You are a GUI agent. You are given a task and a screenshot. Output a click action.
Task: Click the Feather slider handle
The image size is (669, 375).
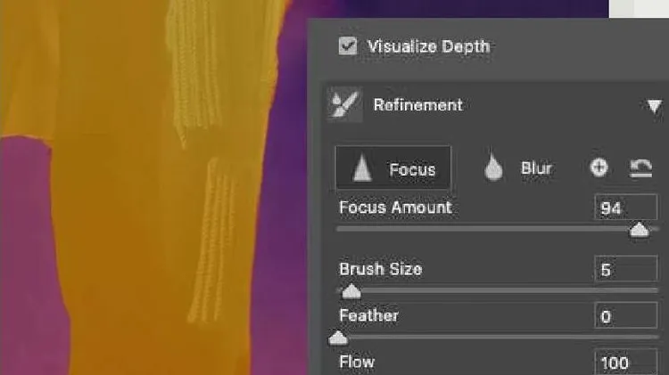pyautogui.click(x=338, y=338)
